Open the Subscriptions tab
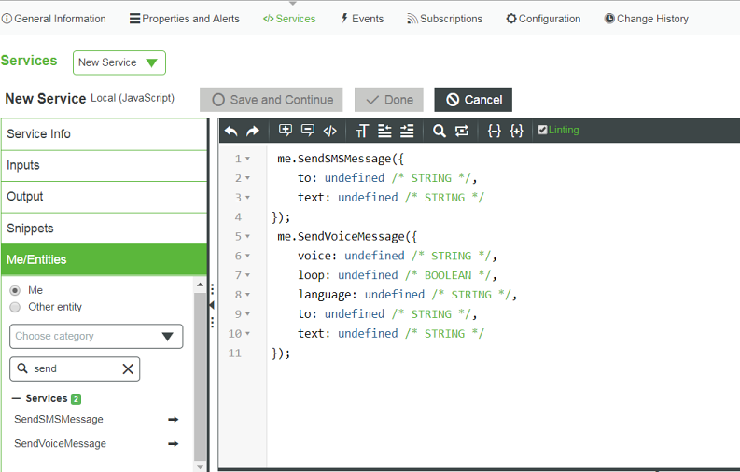 pos(444,19)
